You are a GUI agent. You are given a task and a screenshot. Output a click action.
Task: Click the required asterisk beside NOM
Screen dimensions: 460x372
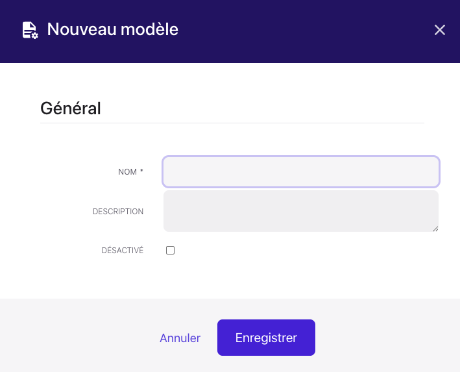[x=141, y=171]
